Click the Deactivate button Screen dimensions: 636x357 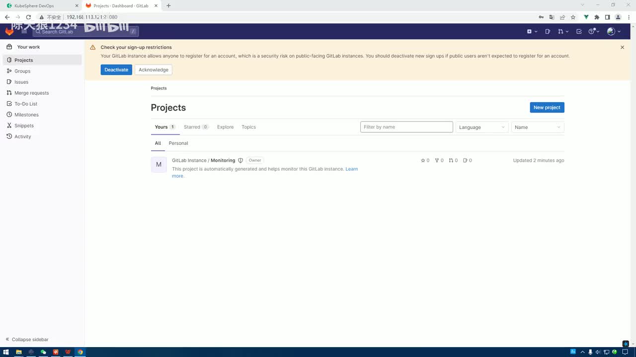(116, 70)
